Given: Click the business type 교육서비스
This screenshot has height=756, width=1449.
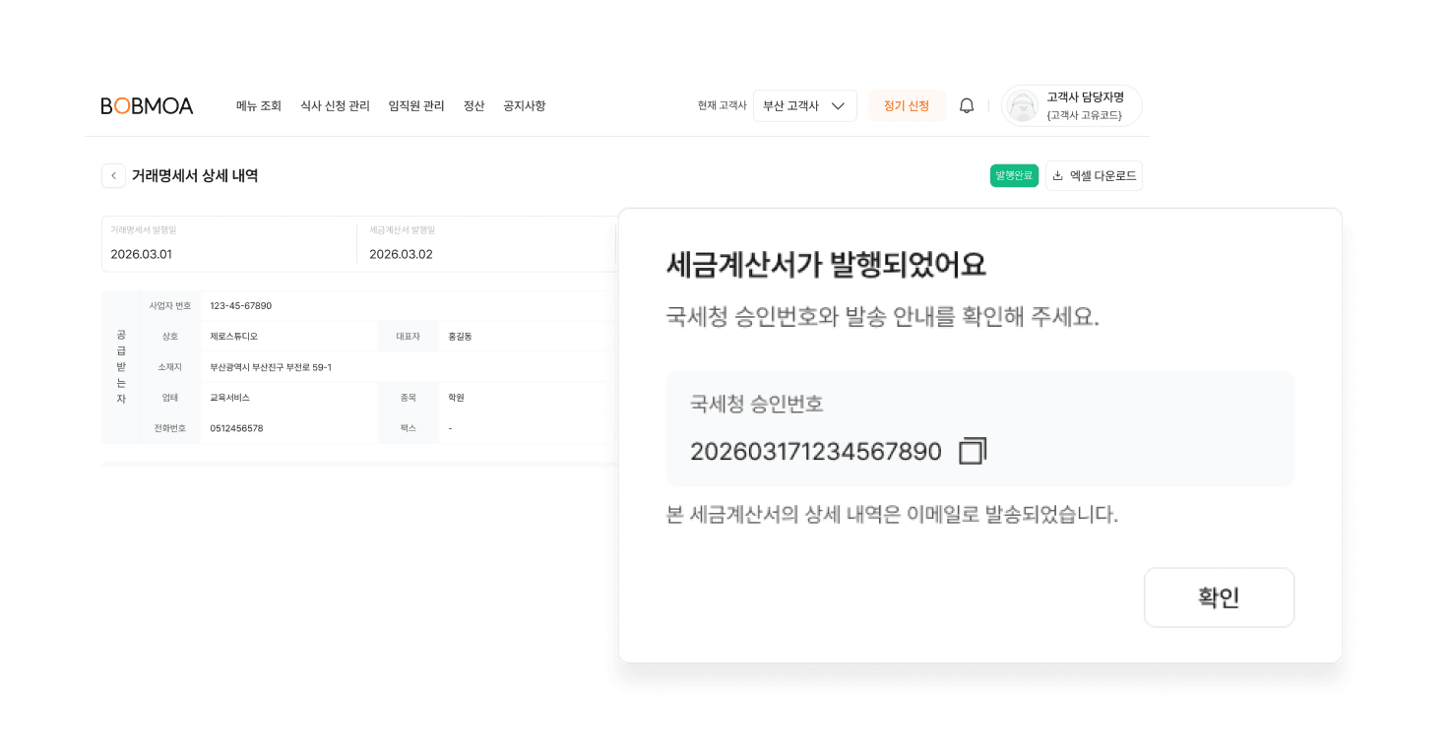Looking at the screenshot, I should (x=229, y=398).
